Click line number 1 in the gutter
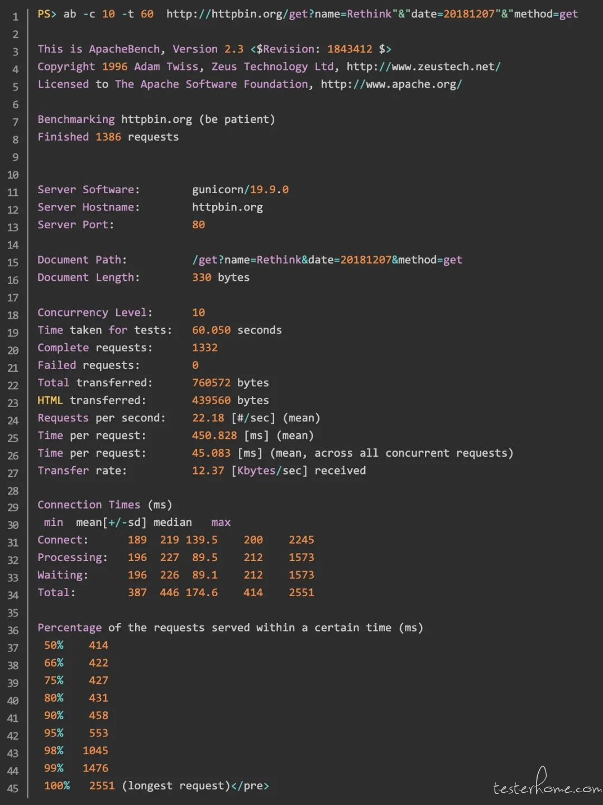 pyautogui.click(x=15, y=17)
